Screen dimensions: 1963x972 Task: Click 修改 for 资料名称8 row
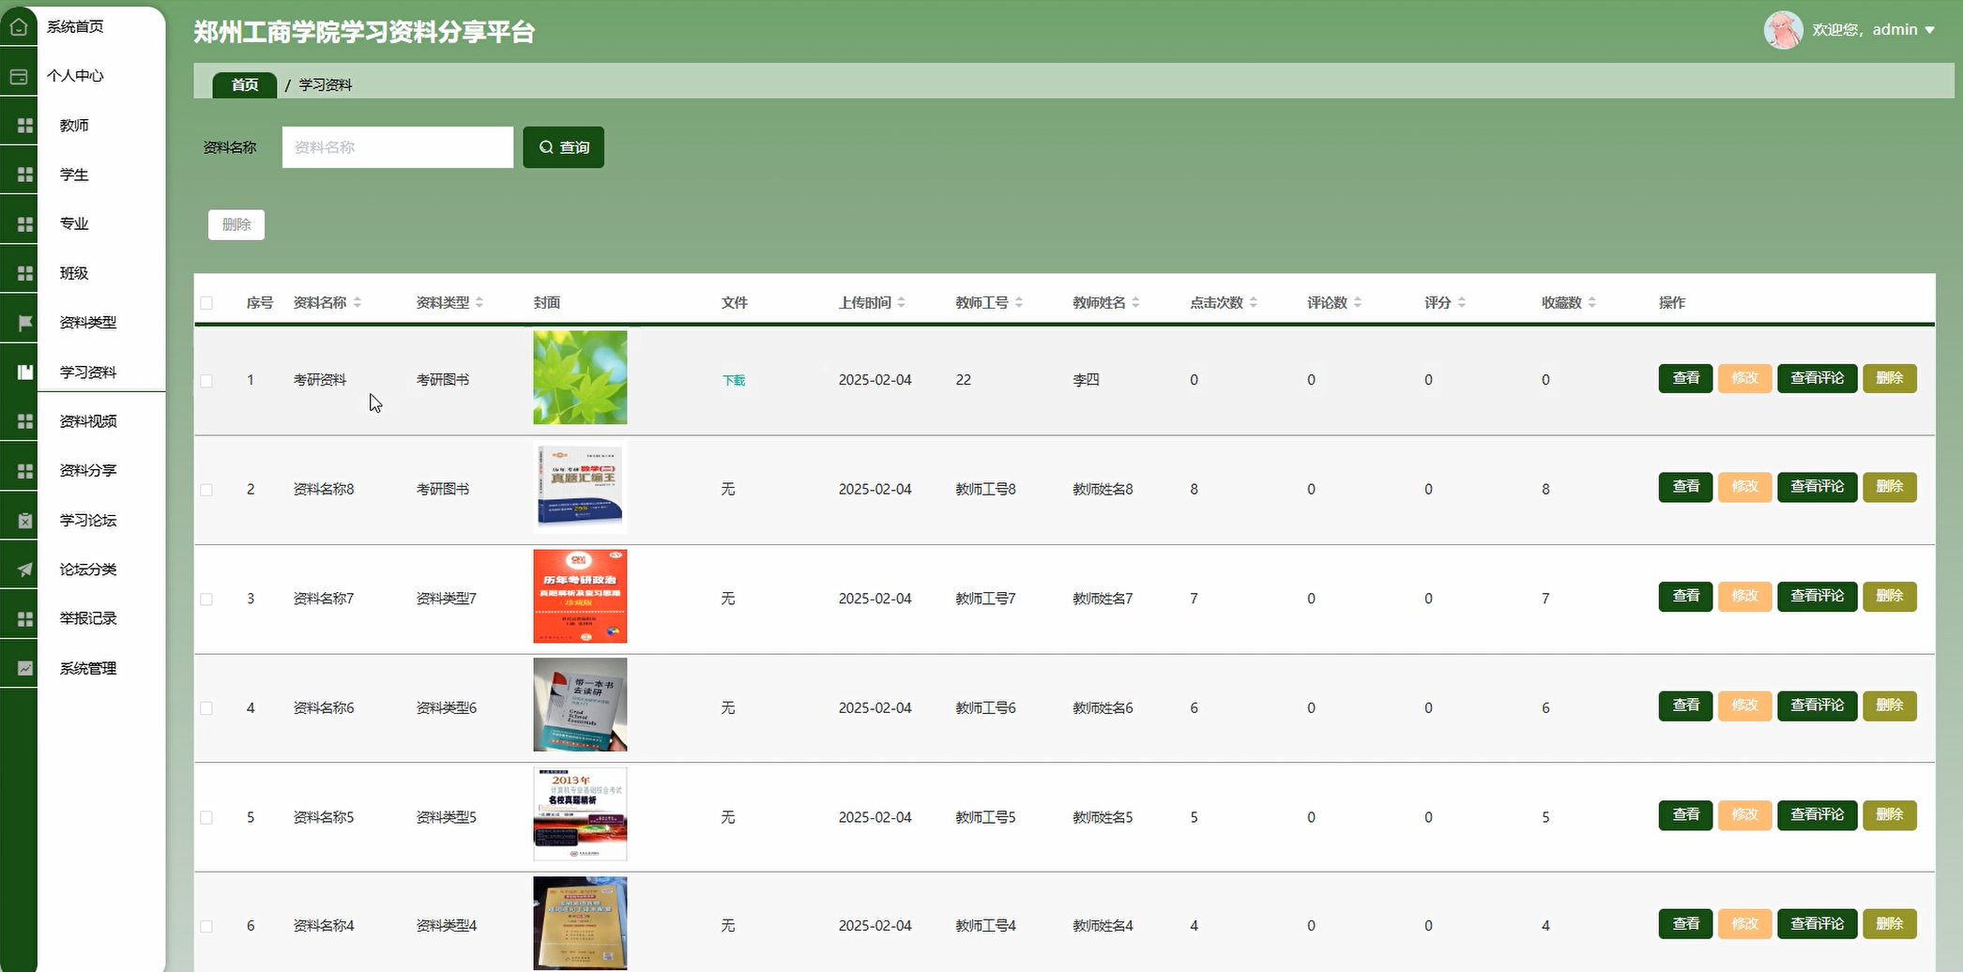(x=1744, y=487)
